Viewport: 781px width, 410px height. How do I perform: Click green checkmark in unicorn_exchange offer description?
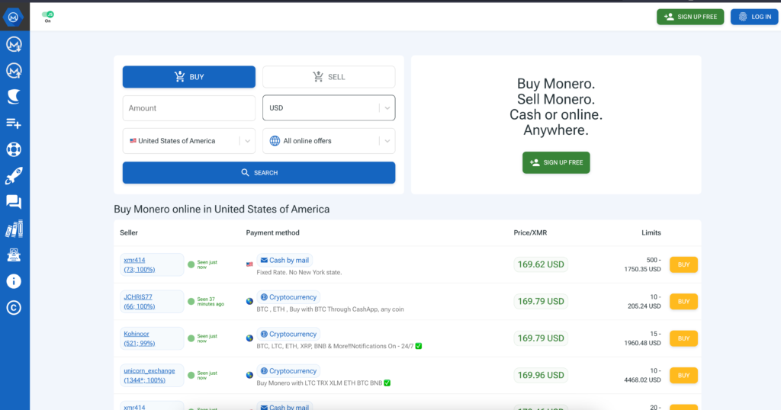pyautogui.click(x=387, y=383)
